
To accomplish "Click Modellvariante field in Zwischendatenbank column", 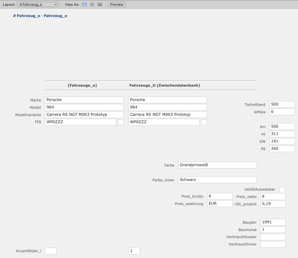I will click(168, 115).
